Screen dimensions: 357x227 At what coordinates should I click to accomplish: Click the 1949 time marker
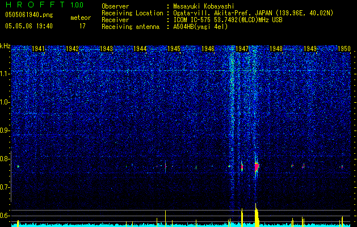(x=310, y=48)
